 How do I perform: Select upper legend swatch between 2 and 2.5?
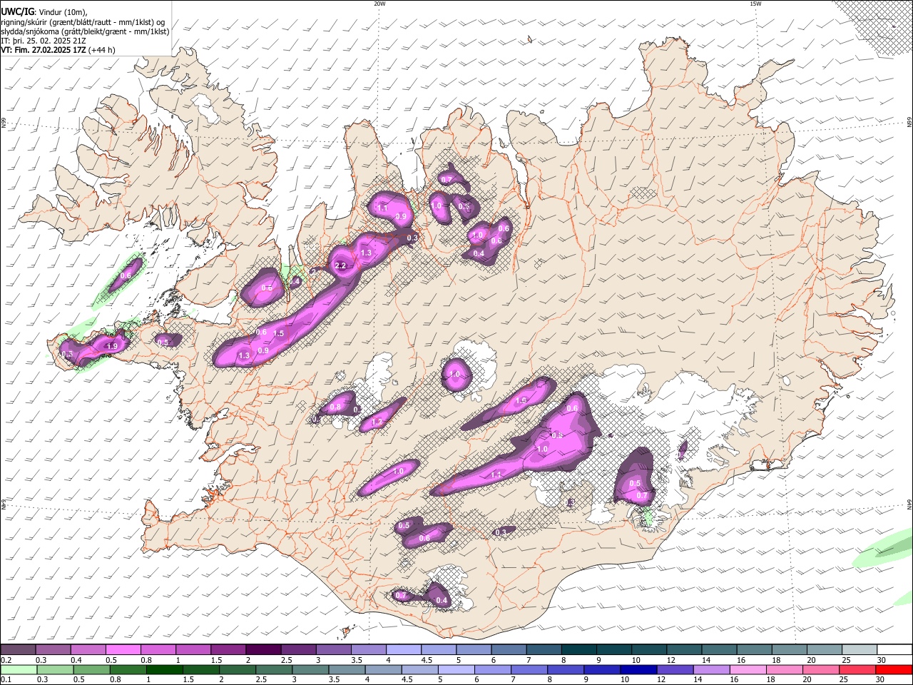point(263,650)
